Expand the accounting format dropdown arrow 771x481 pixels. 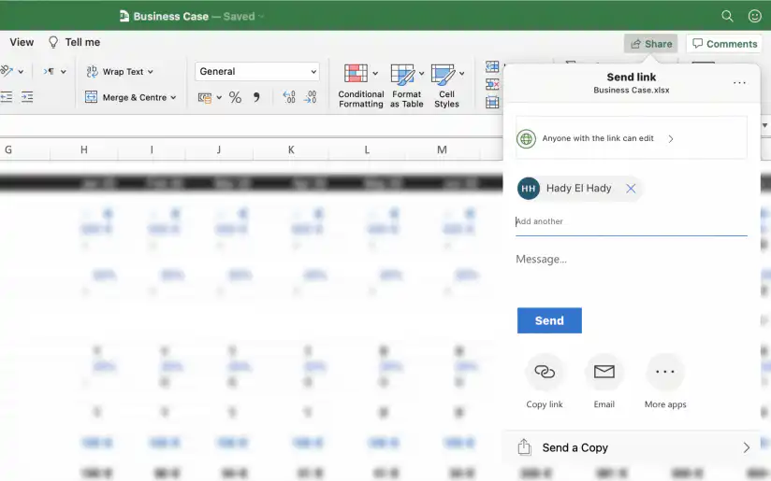(x=219, y=98)
